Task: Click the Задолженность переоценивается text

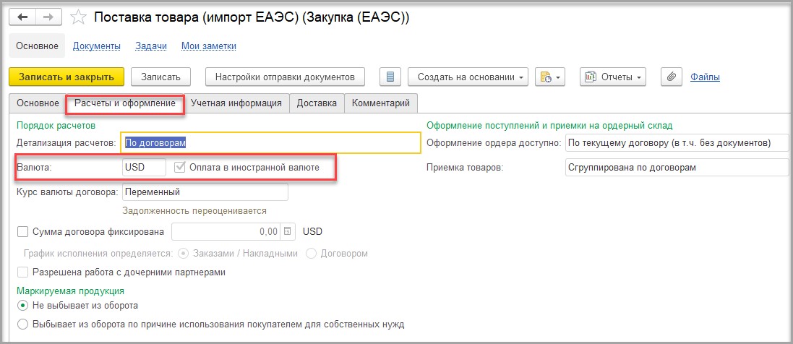Action: click(194, 210)
